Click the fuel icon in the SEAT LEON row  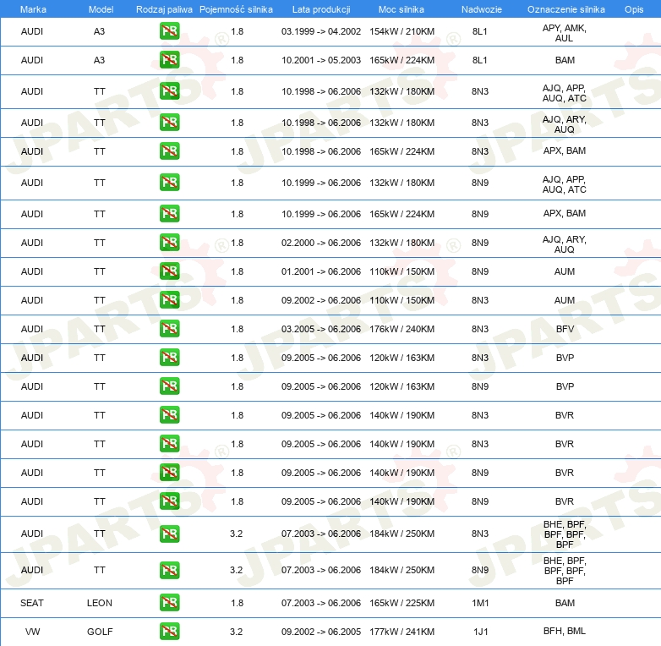pyautogui.click(x=169, y=603)
